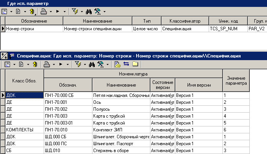The width and height of the screenshot is (267, 154).
Task: Click printer icon in Где исп. параметр toolbar
Action: pyautogui.click(x=44, y=11)
